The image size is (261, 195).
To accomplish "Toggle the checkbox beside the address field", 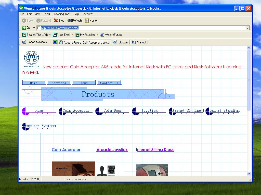I will (39, 28).
